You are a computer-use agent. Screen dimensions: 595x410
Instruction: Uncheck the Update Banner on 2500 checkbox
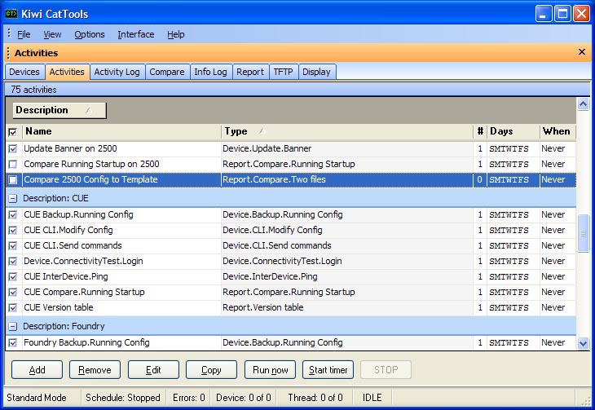point(12,149)
